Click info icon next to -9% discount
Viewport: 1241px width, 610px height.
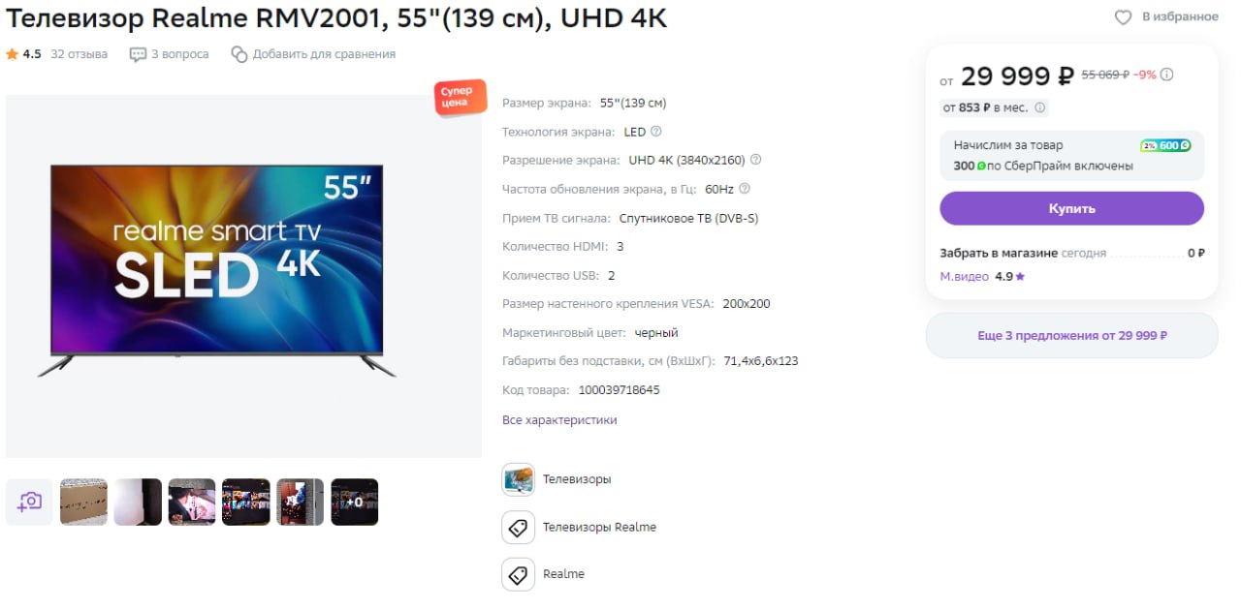[1167, 75]
